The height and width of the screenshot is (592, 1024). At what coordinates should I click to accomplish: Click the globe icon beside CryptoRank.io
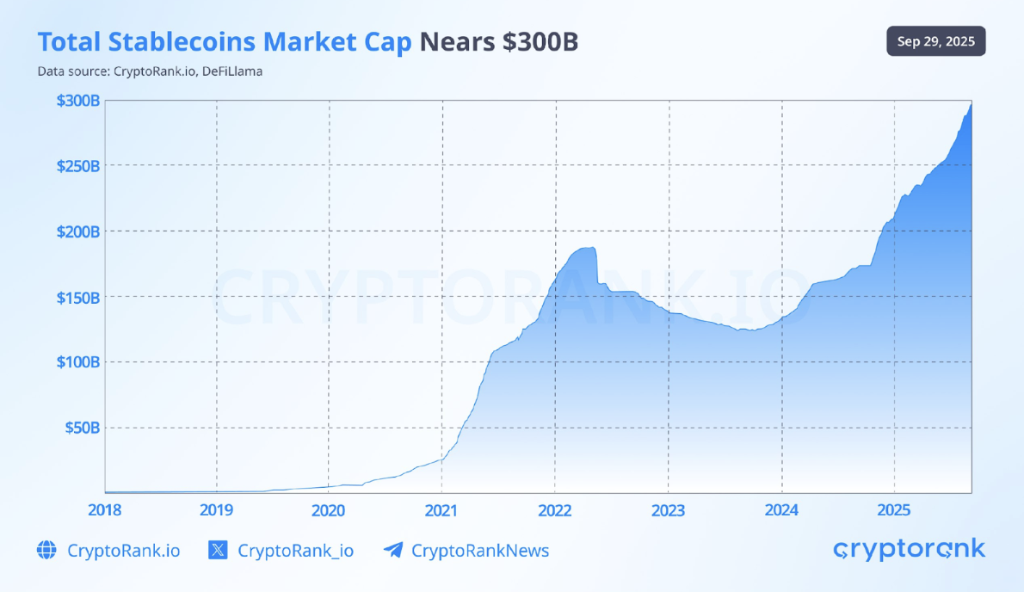click(46, 551)
